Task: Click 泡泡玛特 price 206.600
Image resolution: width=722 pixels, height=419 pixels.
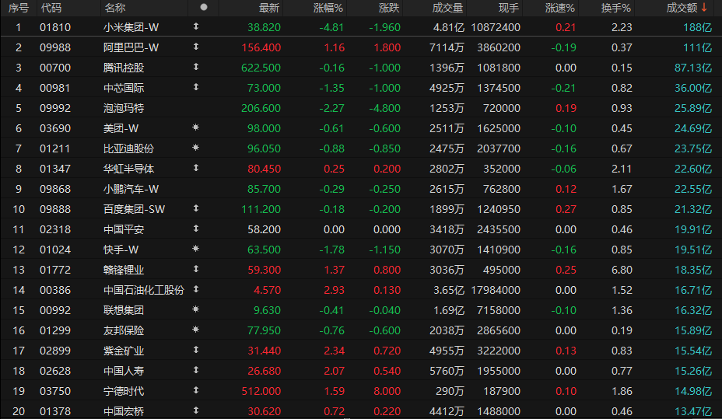Action: (x=261, y=108)
